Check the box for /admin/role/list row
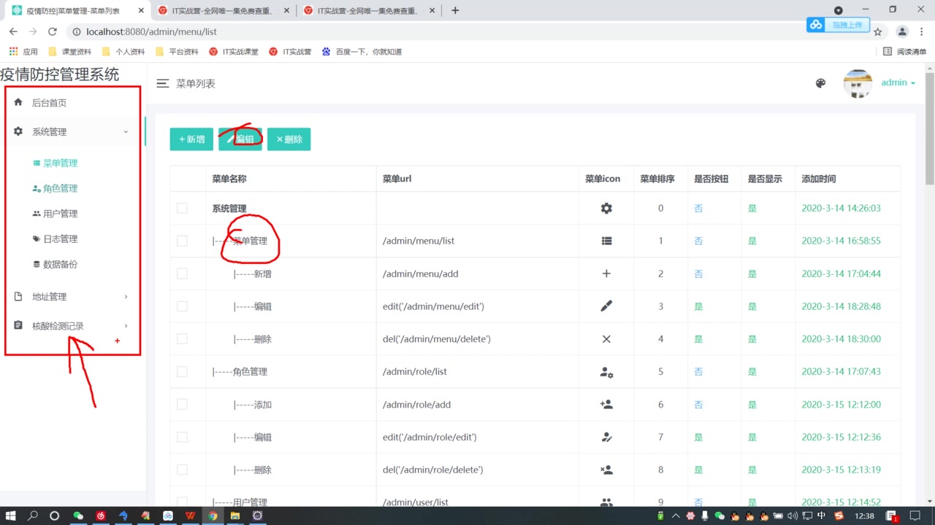935x525 pixels. (182, 372)
